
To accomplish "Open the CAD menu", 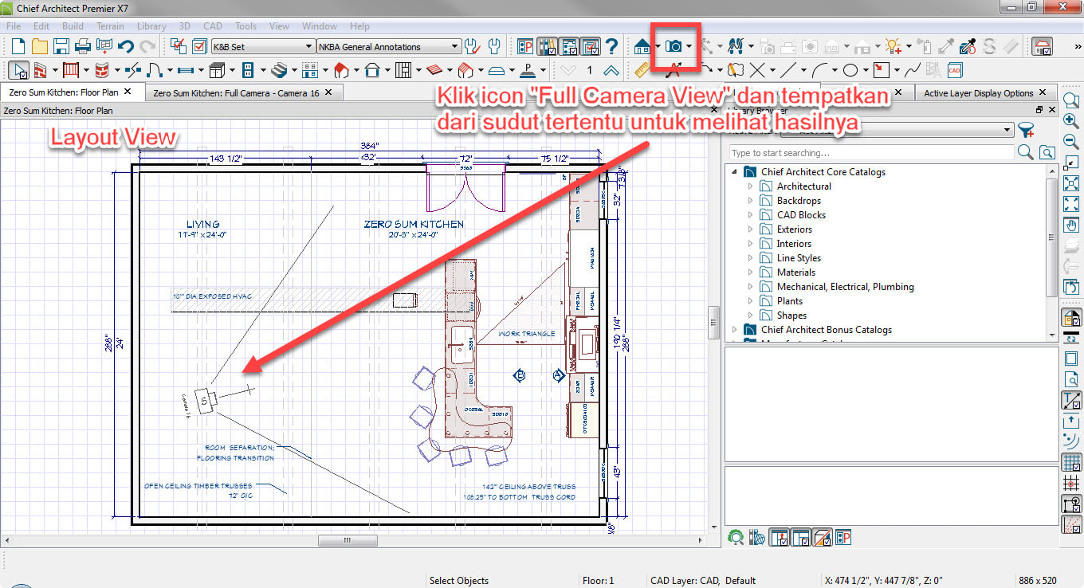I will click(213, 26).
